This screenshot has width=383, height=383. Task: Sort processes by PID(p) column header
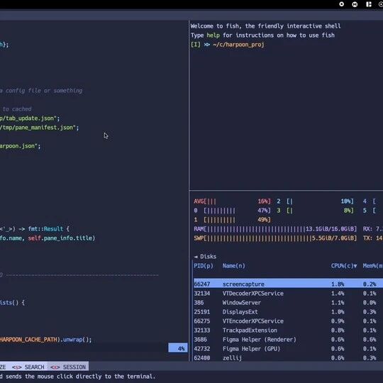pos(204,266)
